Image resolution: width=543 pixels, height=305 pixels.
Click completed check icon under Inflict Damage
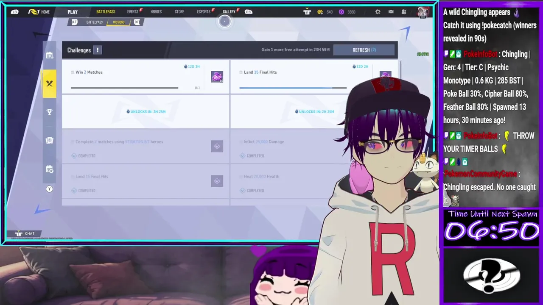(242, 156)
